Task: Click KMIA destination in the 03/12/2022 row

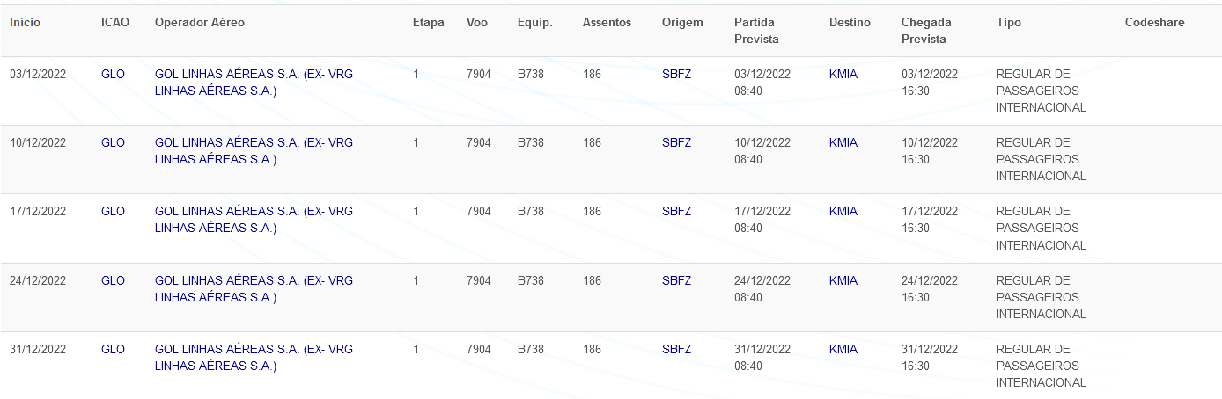Action: pyautogui.click(x=843, y=74)
